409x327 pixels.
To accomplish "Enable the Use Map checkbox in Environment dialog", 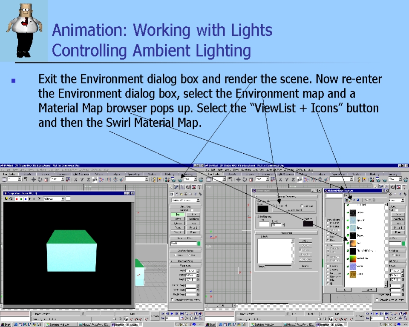I will [x=302, y=206].
